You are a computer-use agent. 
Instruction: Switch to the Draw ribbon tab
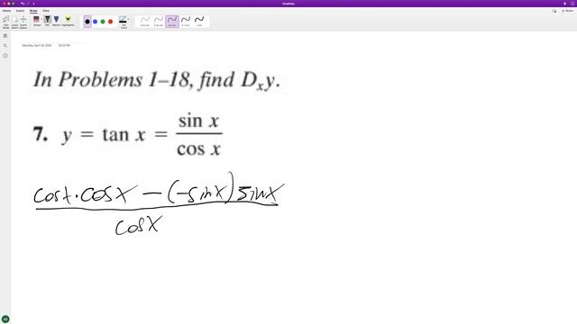pos(33,11)
